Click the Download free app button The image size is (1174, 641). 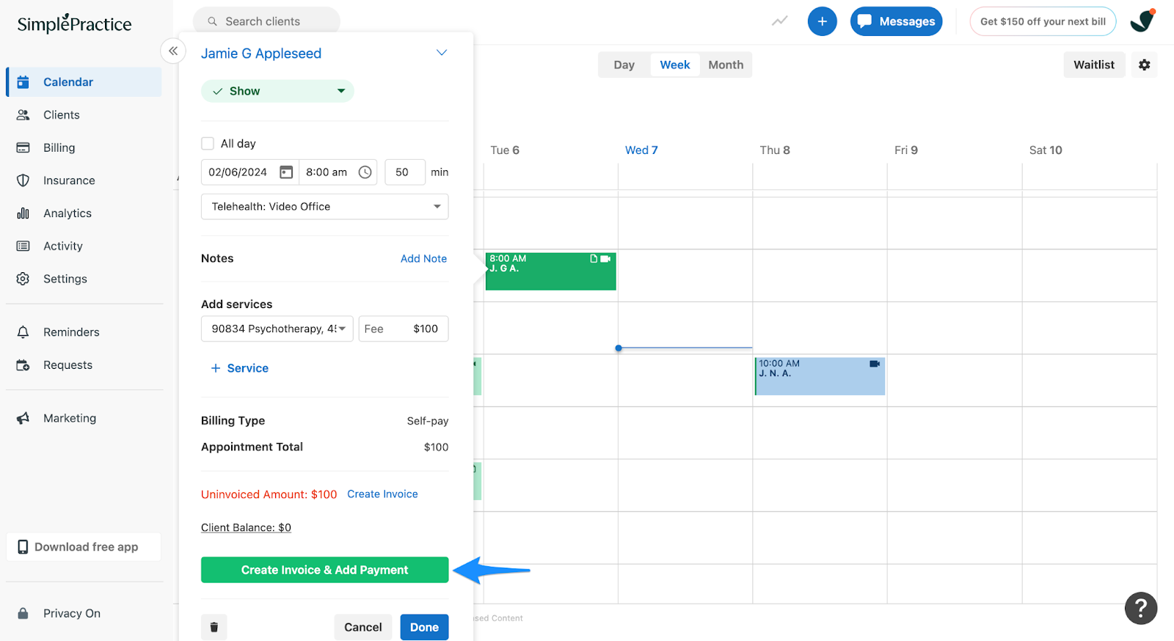click(x=84, y=547)
